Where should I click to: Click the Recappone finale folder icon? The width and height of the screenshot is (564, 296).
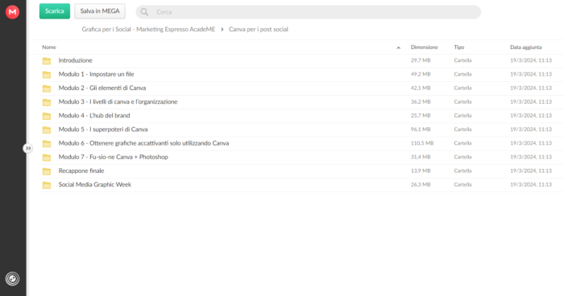coord(47,171)
